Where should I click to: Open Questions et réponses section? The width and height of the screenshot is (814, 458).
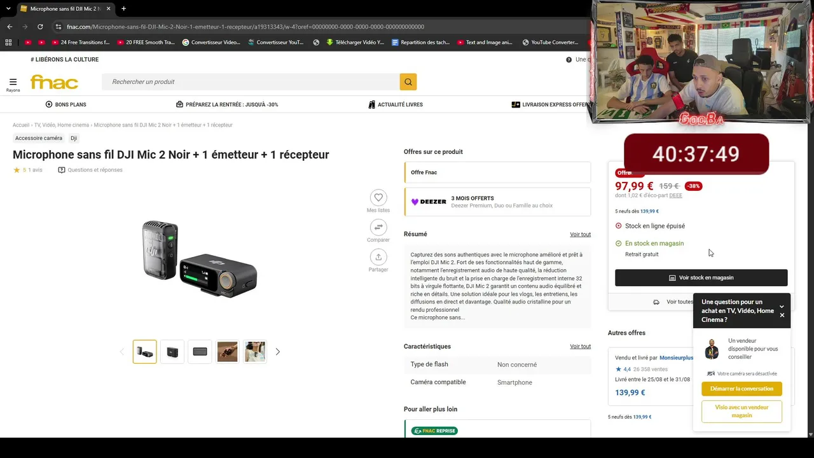coord(90,170)
